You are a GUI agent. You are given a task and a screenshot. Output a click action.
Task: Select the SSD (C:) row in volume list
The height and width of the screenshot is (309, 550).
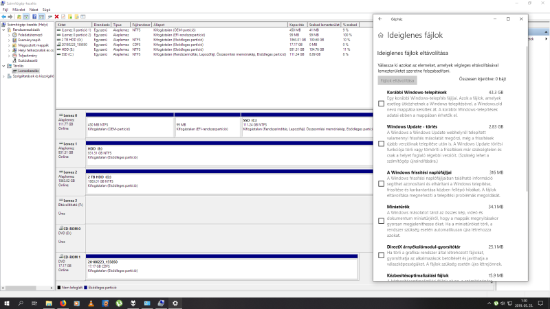pos(207,55)
